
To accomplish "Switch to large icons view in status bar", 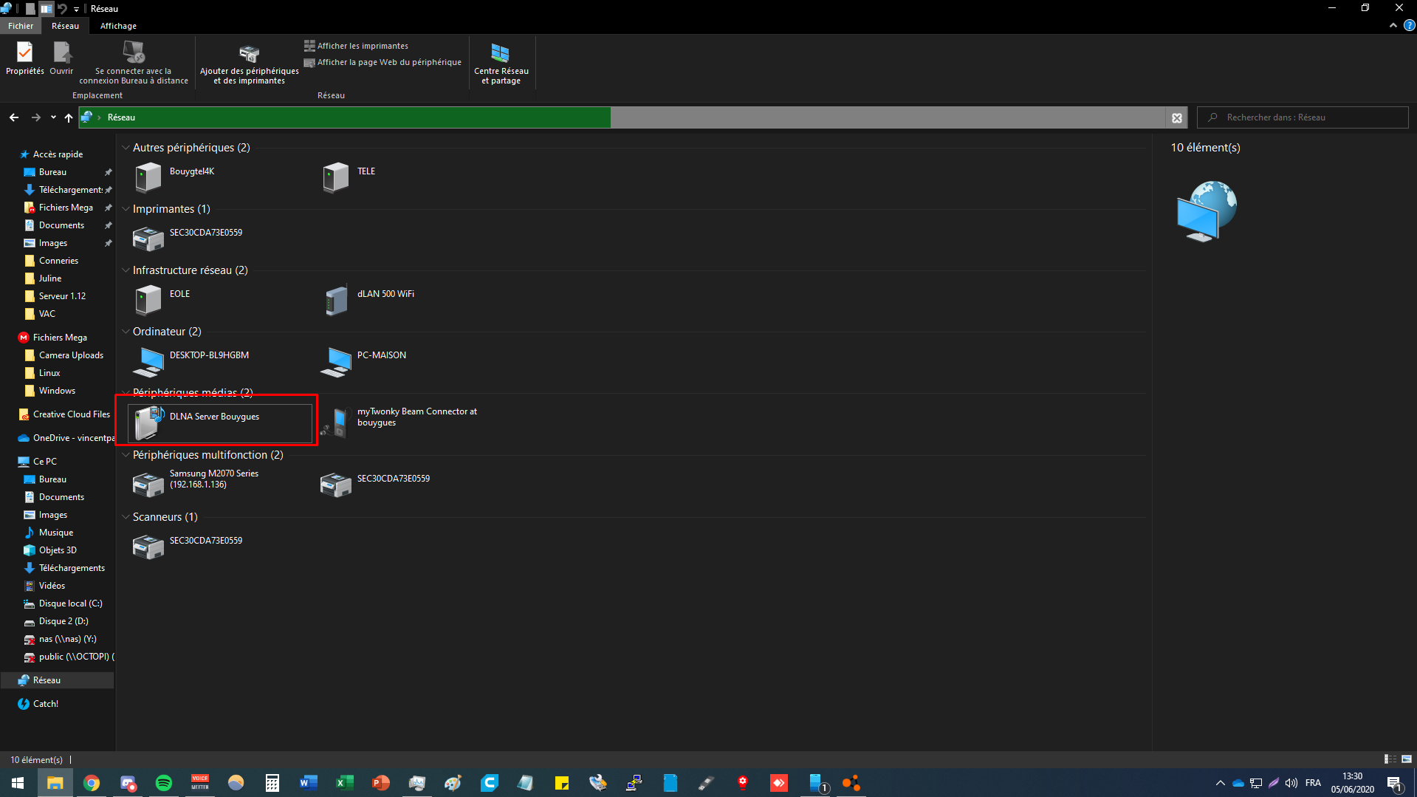I will pyautogui.click(x=1407, y=759).
